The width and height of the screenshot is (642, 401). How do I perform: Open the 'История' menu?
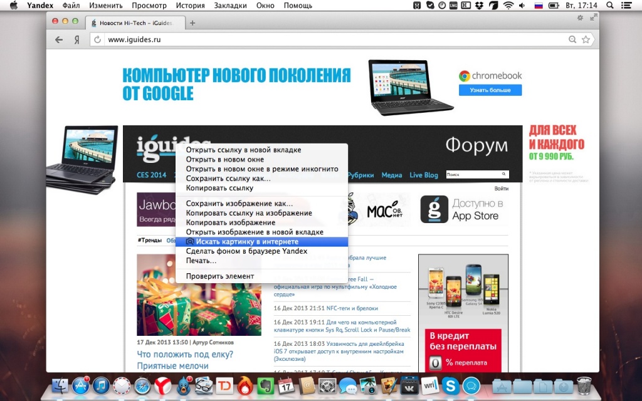pyautogui.click(x=191, y=5)
